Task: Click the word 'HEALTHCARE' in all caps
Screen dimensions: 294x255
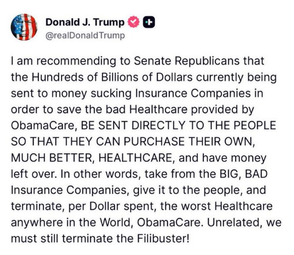Action: [x=135, y=158]
